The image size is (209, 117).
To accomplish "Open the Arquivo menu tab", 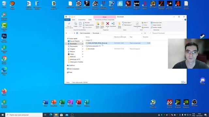I will 68,19.
